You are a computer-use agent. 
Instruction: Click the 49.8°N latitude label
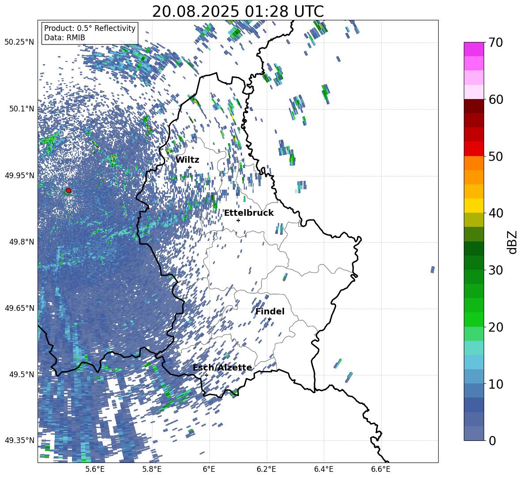tap(21, 242)
